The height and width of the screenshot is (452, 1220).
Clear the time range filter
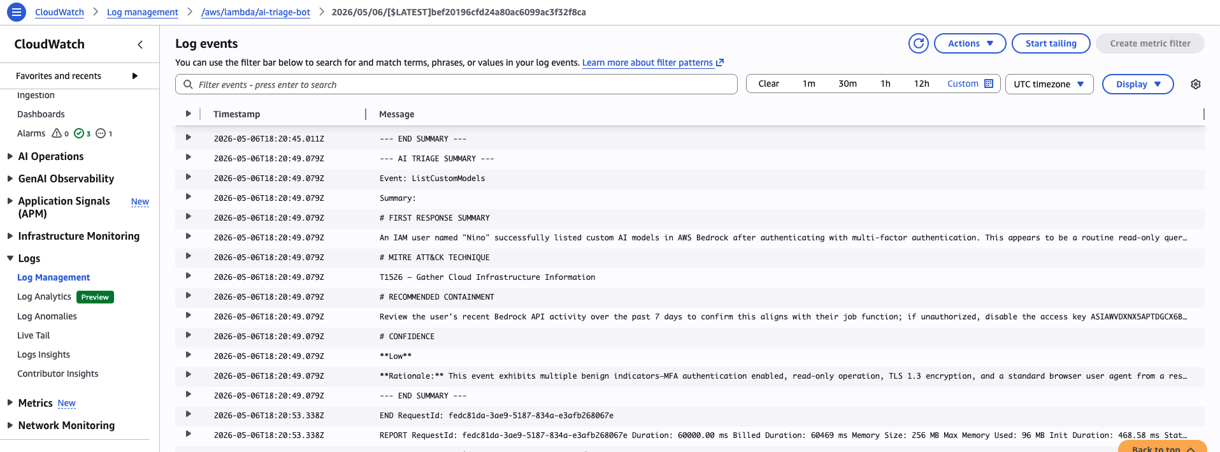pyautogui.click(x=768, y=84)
